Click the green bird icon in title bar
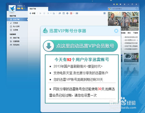The image size is (145, 113). (x=117, y=4)
